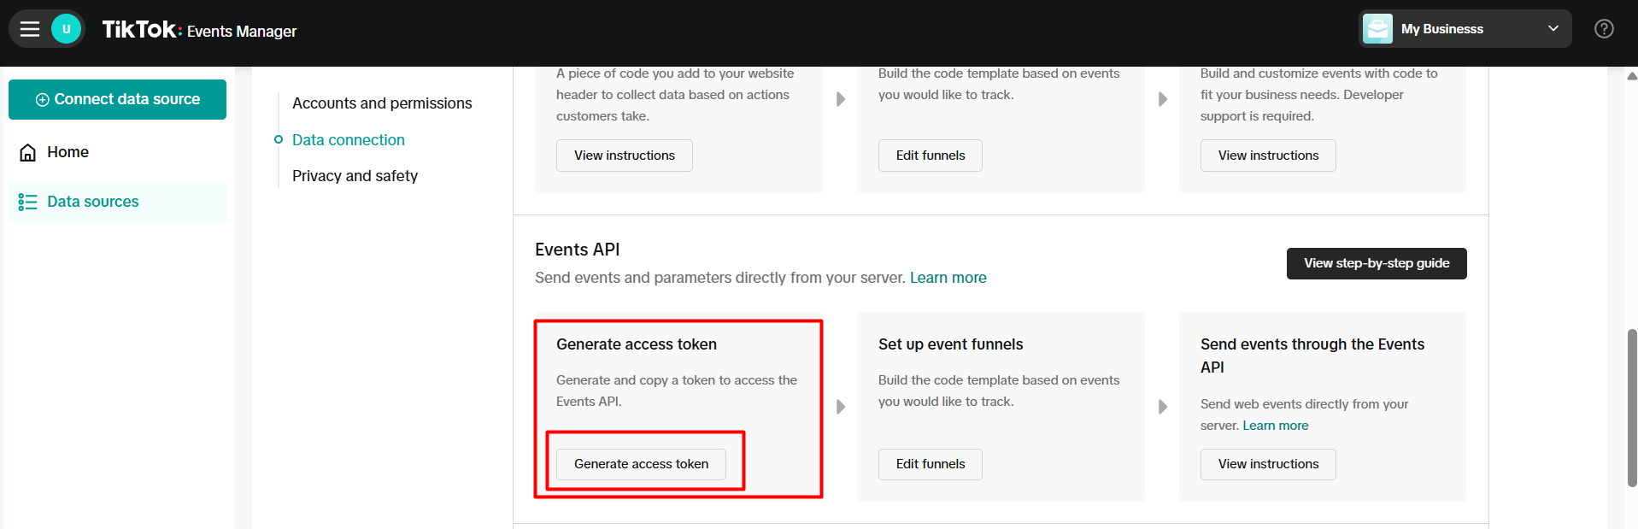Expand the My Business account dropdown

1553,29
